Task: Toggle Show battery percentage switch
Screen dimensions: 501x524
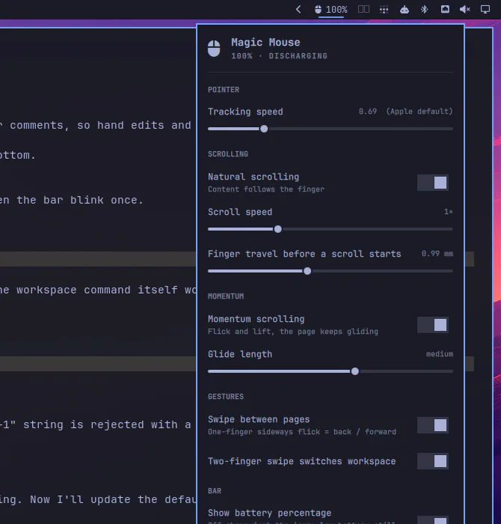Action: (x=432, y=520)
